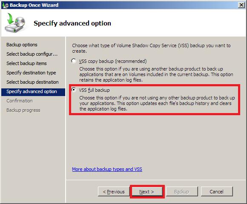Click the Confirmation step in sidebar
Screen dimensions: 247x204
tap(20, 101)
